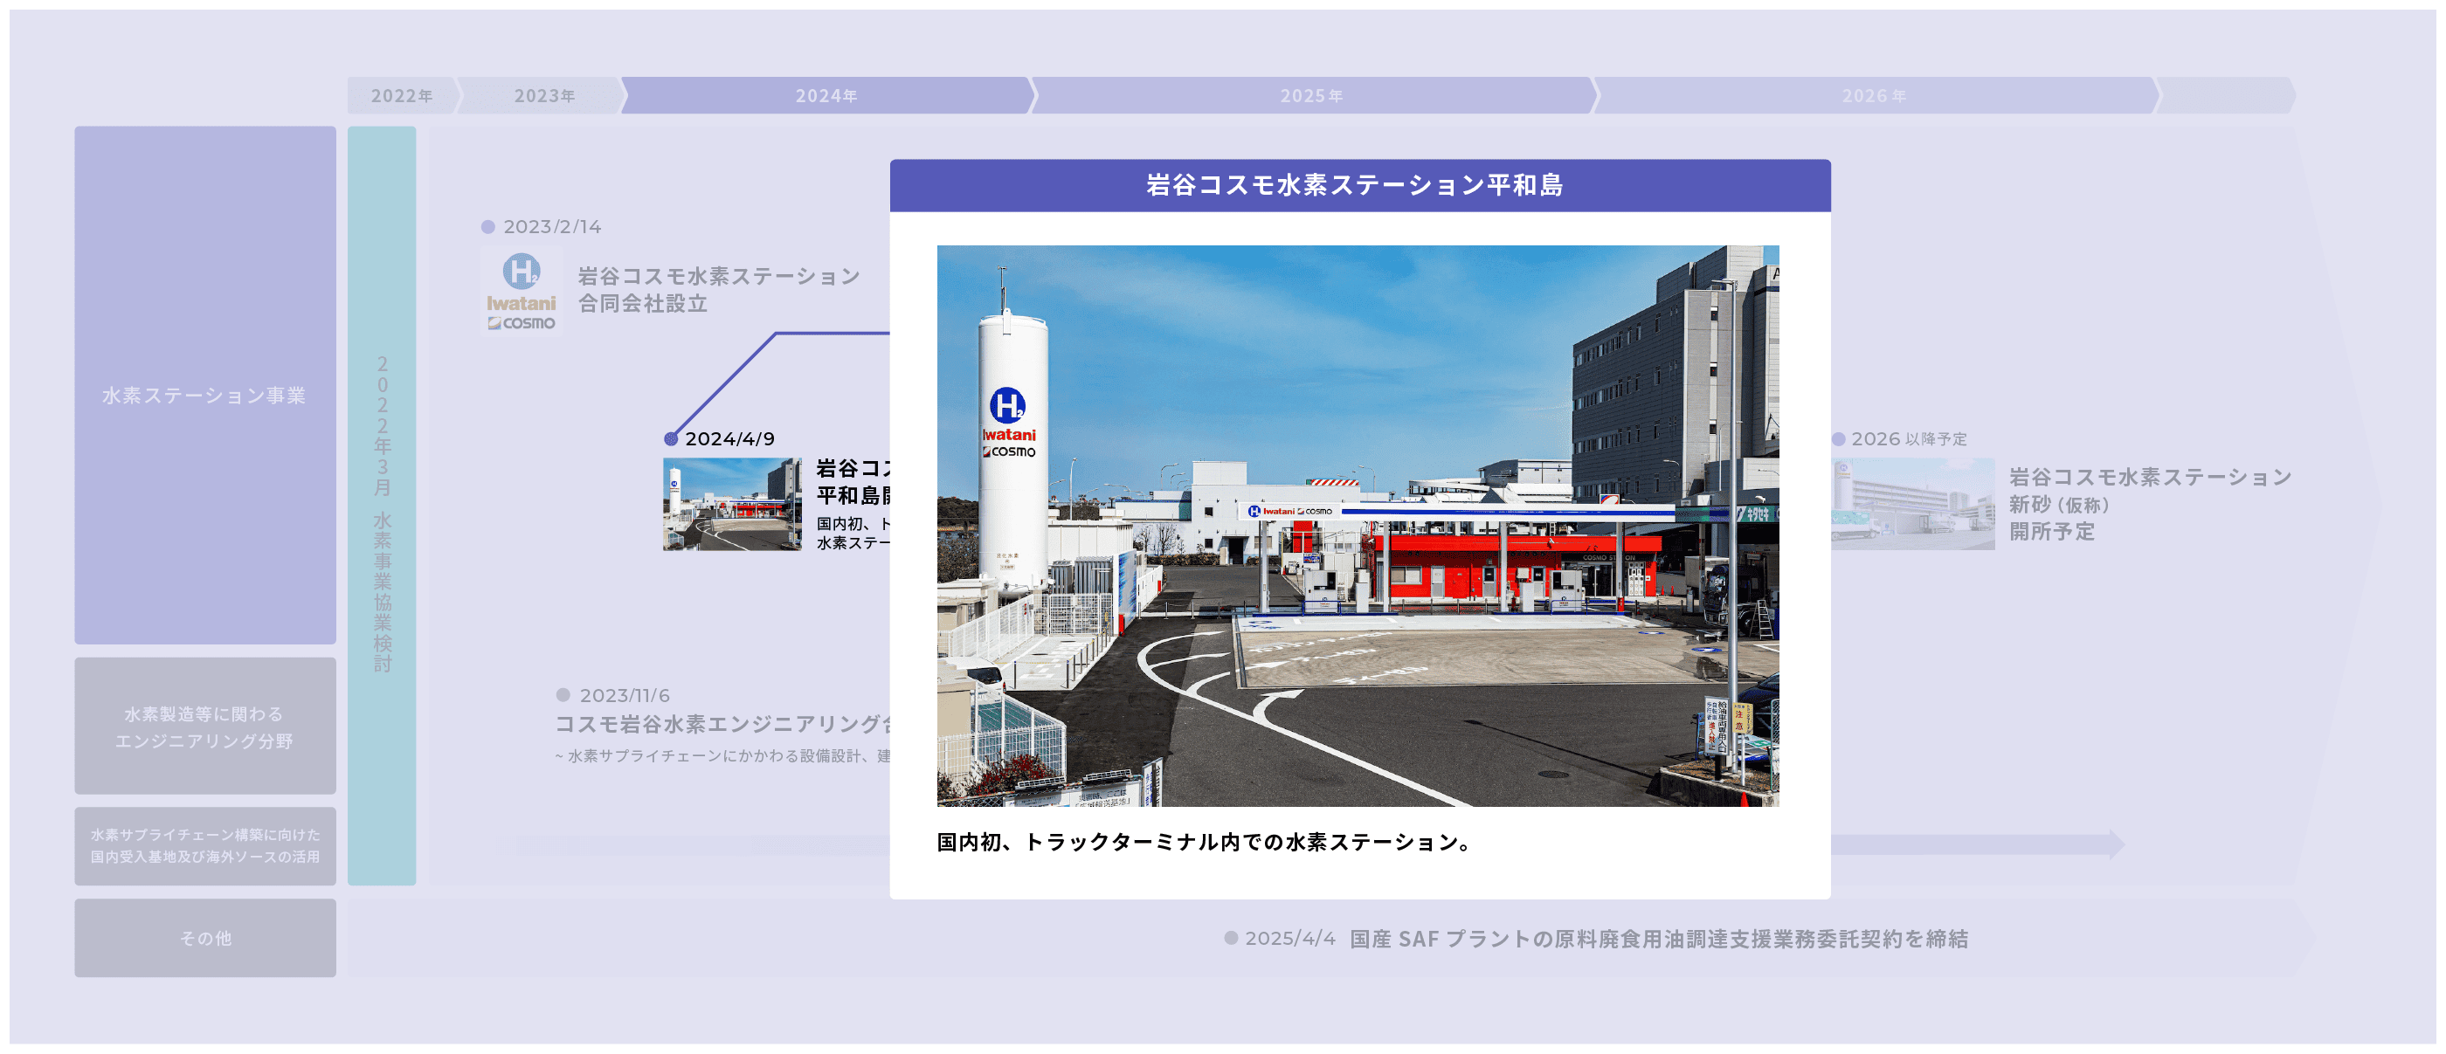Click the 2025/4/4 timeline marker dot
Screen dimensions: 2446x1054
pyautogui.click(x=1232, y=938)
